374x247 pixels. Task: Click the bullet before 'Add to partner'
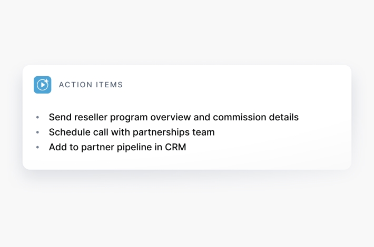click(x=38, y=148)
